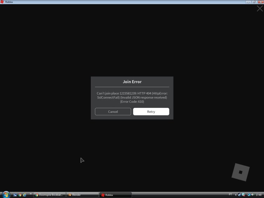
Task: Click the Retry button in Join Error dialog
Action: pyautogui.click(x=151, y=111)
